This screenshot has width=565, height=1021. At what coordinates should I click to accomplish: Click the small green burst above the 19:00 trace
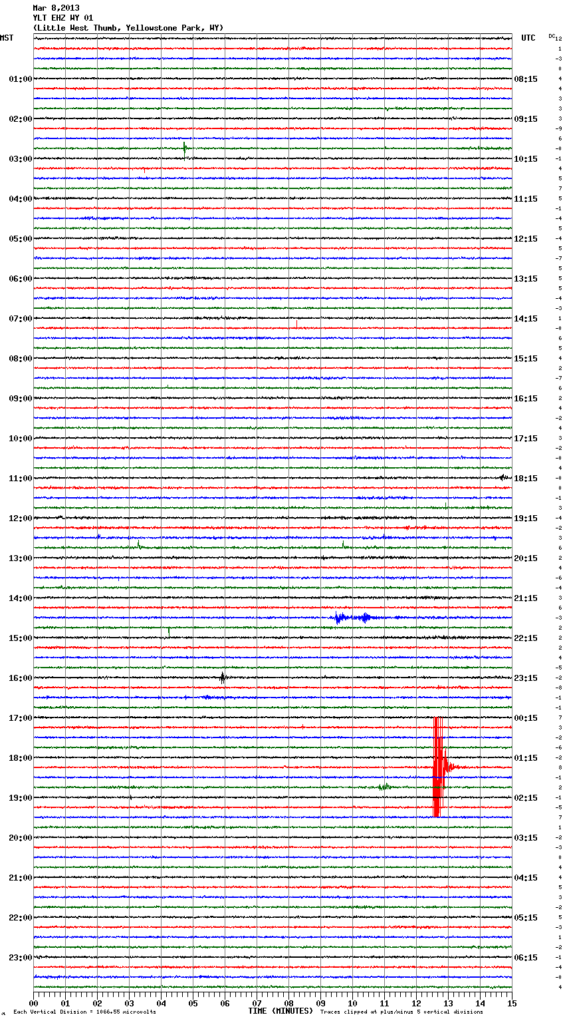point(384,787)
